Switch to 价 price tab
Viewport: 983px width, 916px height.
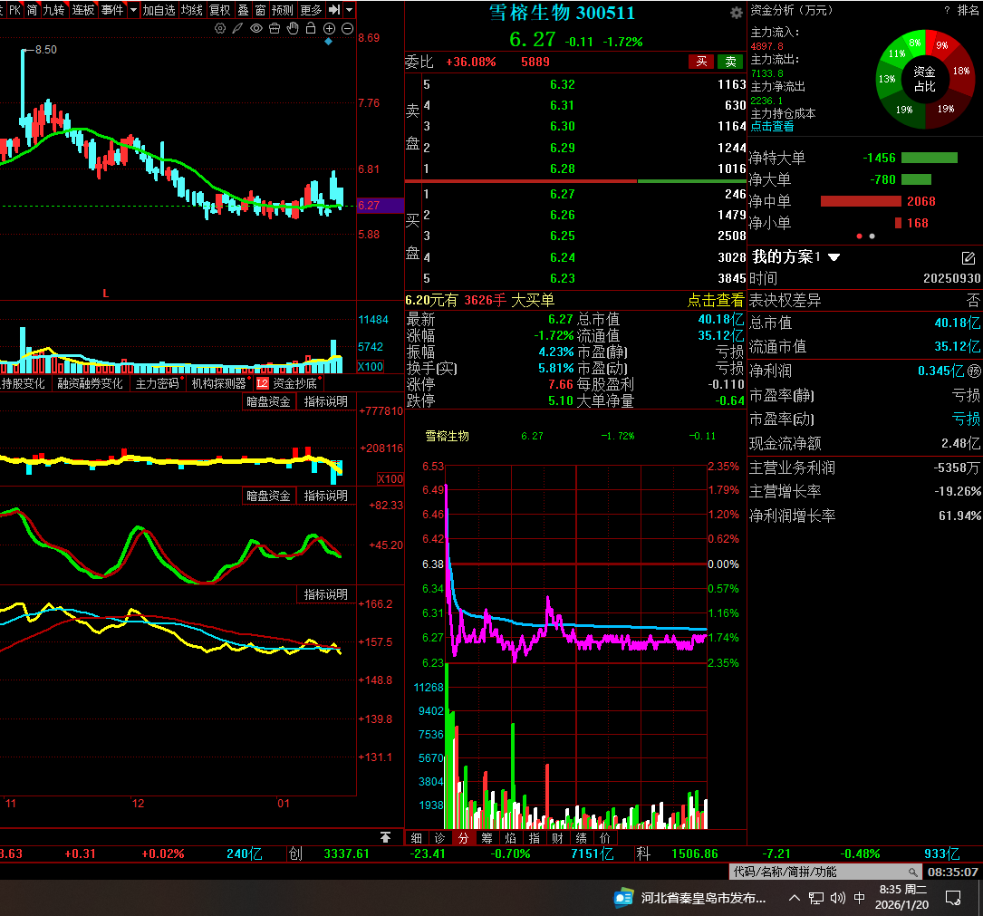point(605,838)
